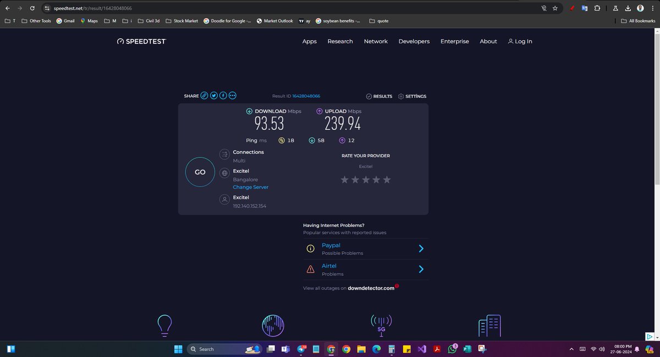View site information icon in address bar

(x=47, y=8)
